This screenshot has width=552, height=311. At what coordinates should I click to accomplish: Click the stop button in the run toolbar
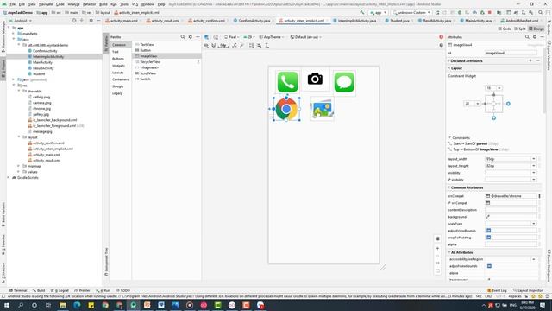(x=490, y=12)
